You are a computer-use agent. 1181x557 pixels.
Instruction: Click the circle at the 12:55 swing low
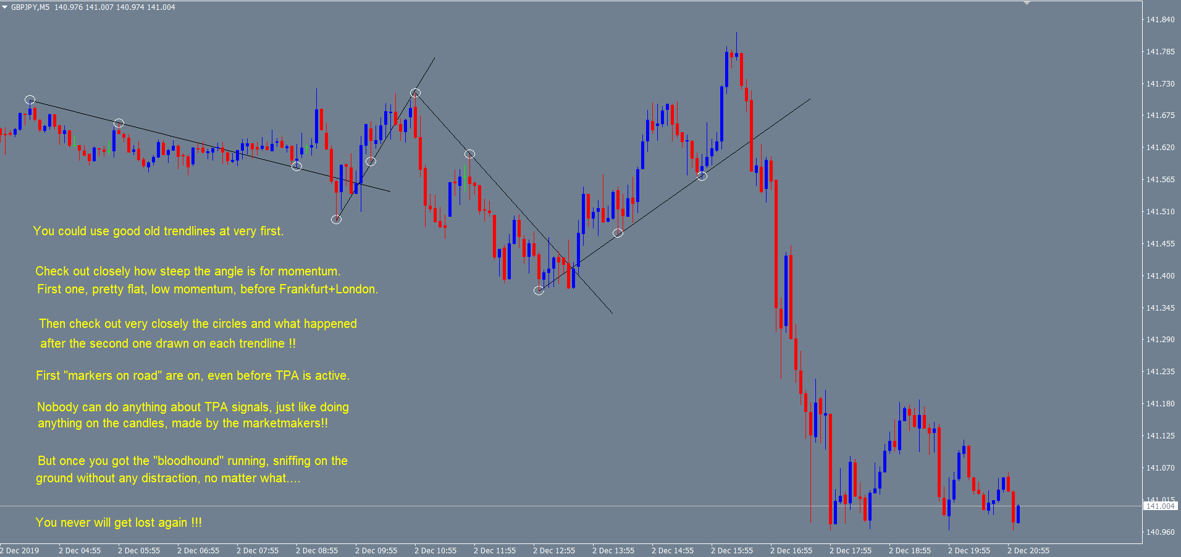539,290
